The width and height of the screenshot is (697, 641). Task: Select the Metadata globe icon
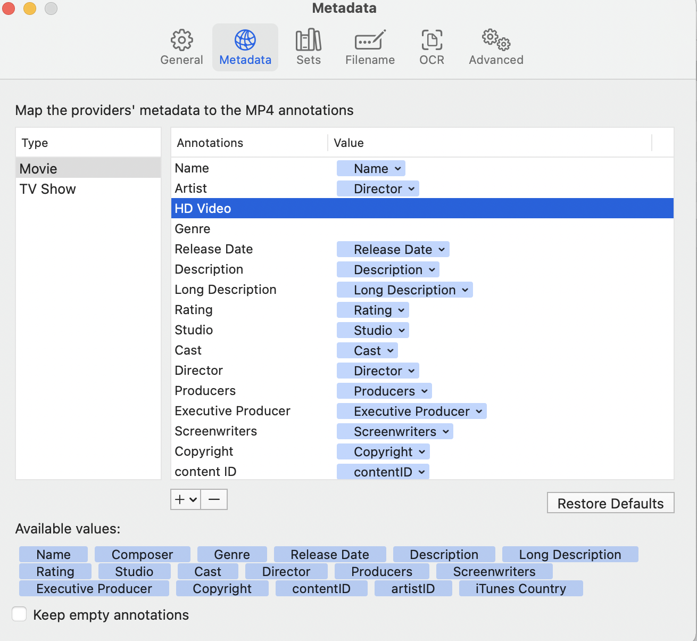(245, 40)
